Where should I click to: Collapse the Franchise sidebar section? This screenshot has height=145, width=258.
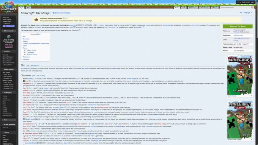9,52
